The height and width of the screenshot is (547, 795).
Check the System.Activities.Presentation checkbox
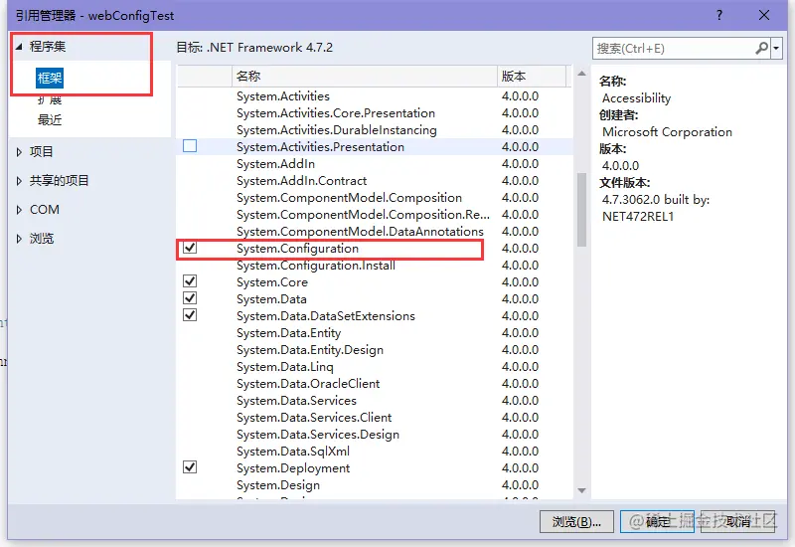[x=190, y=146]
